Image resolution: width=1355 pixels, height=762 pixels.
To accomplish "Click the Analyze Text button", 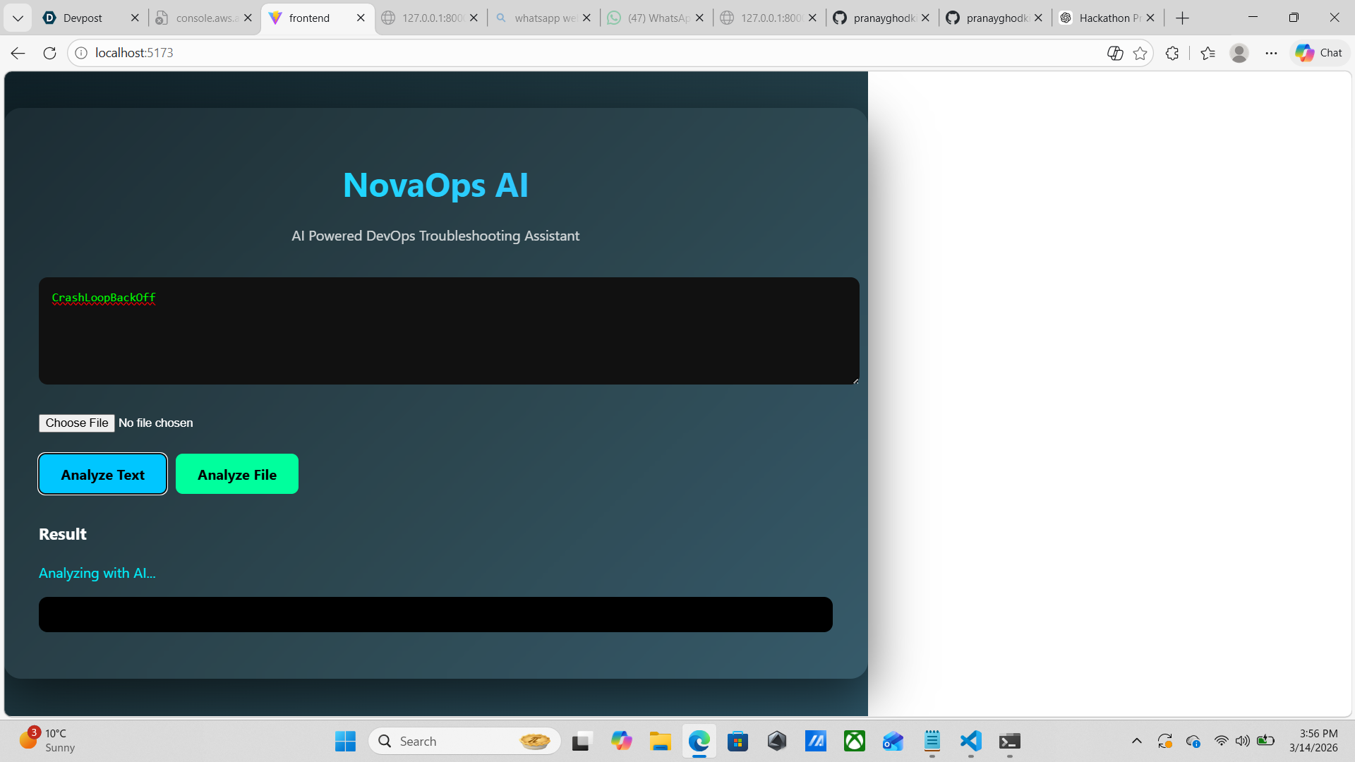I will click(x=102, y=474).
